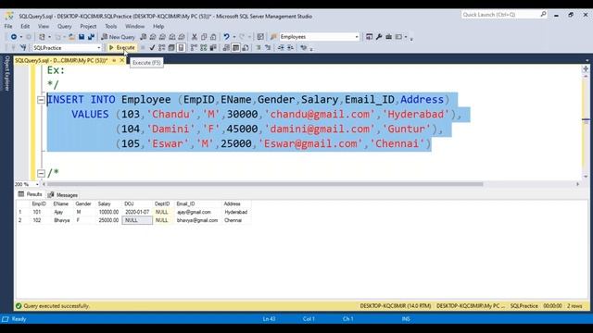
Task: Click the editor horizontal scrollbar
Action: [x=265, y=184]
